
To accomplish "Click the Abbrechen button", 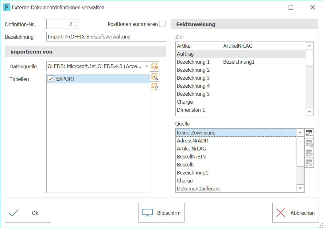I will pyautogui.click(x=295, y=213).
